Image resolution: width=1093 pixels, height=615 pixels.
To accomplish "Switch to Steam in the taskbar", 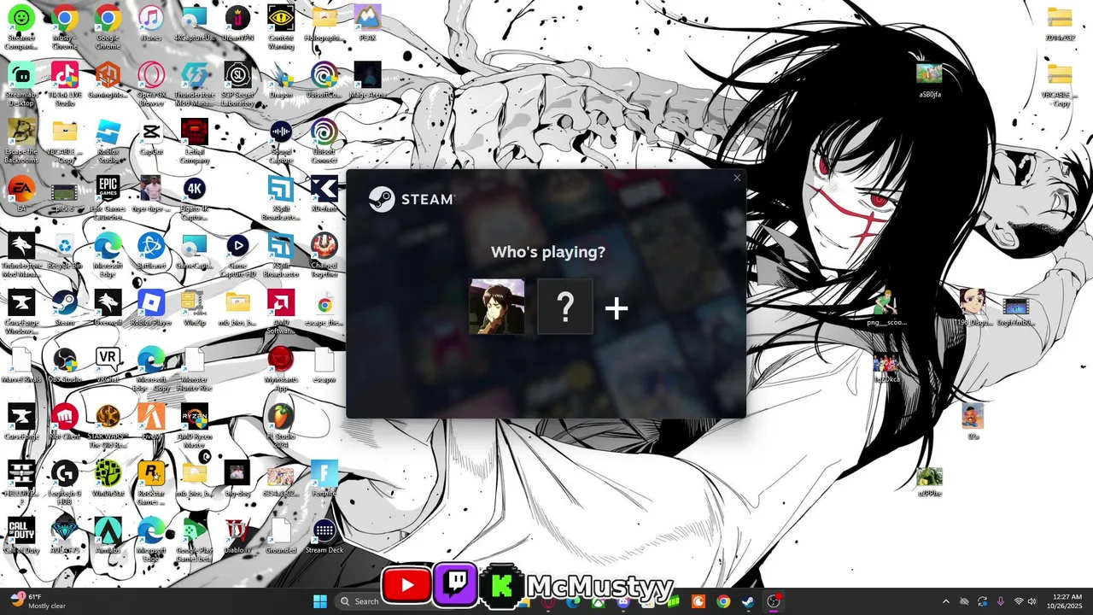I will point(748,601).
